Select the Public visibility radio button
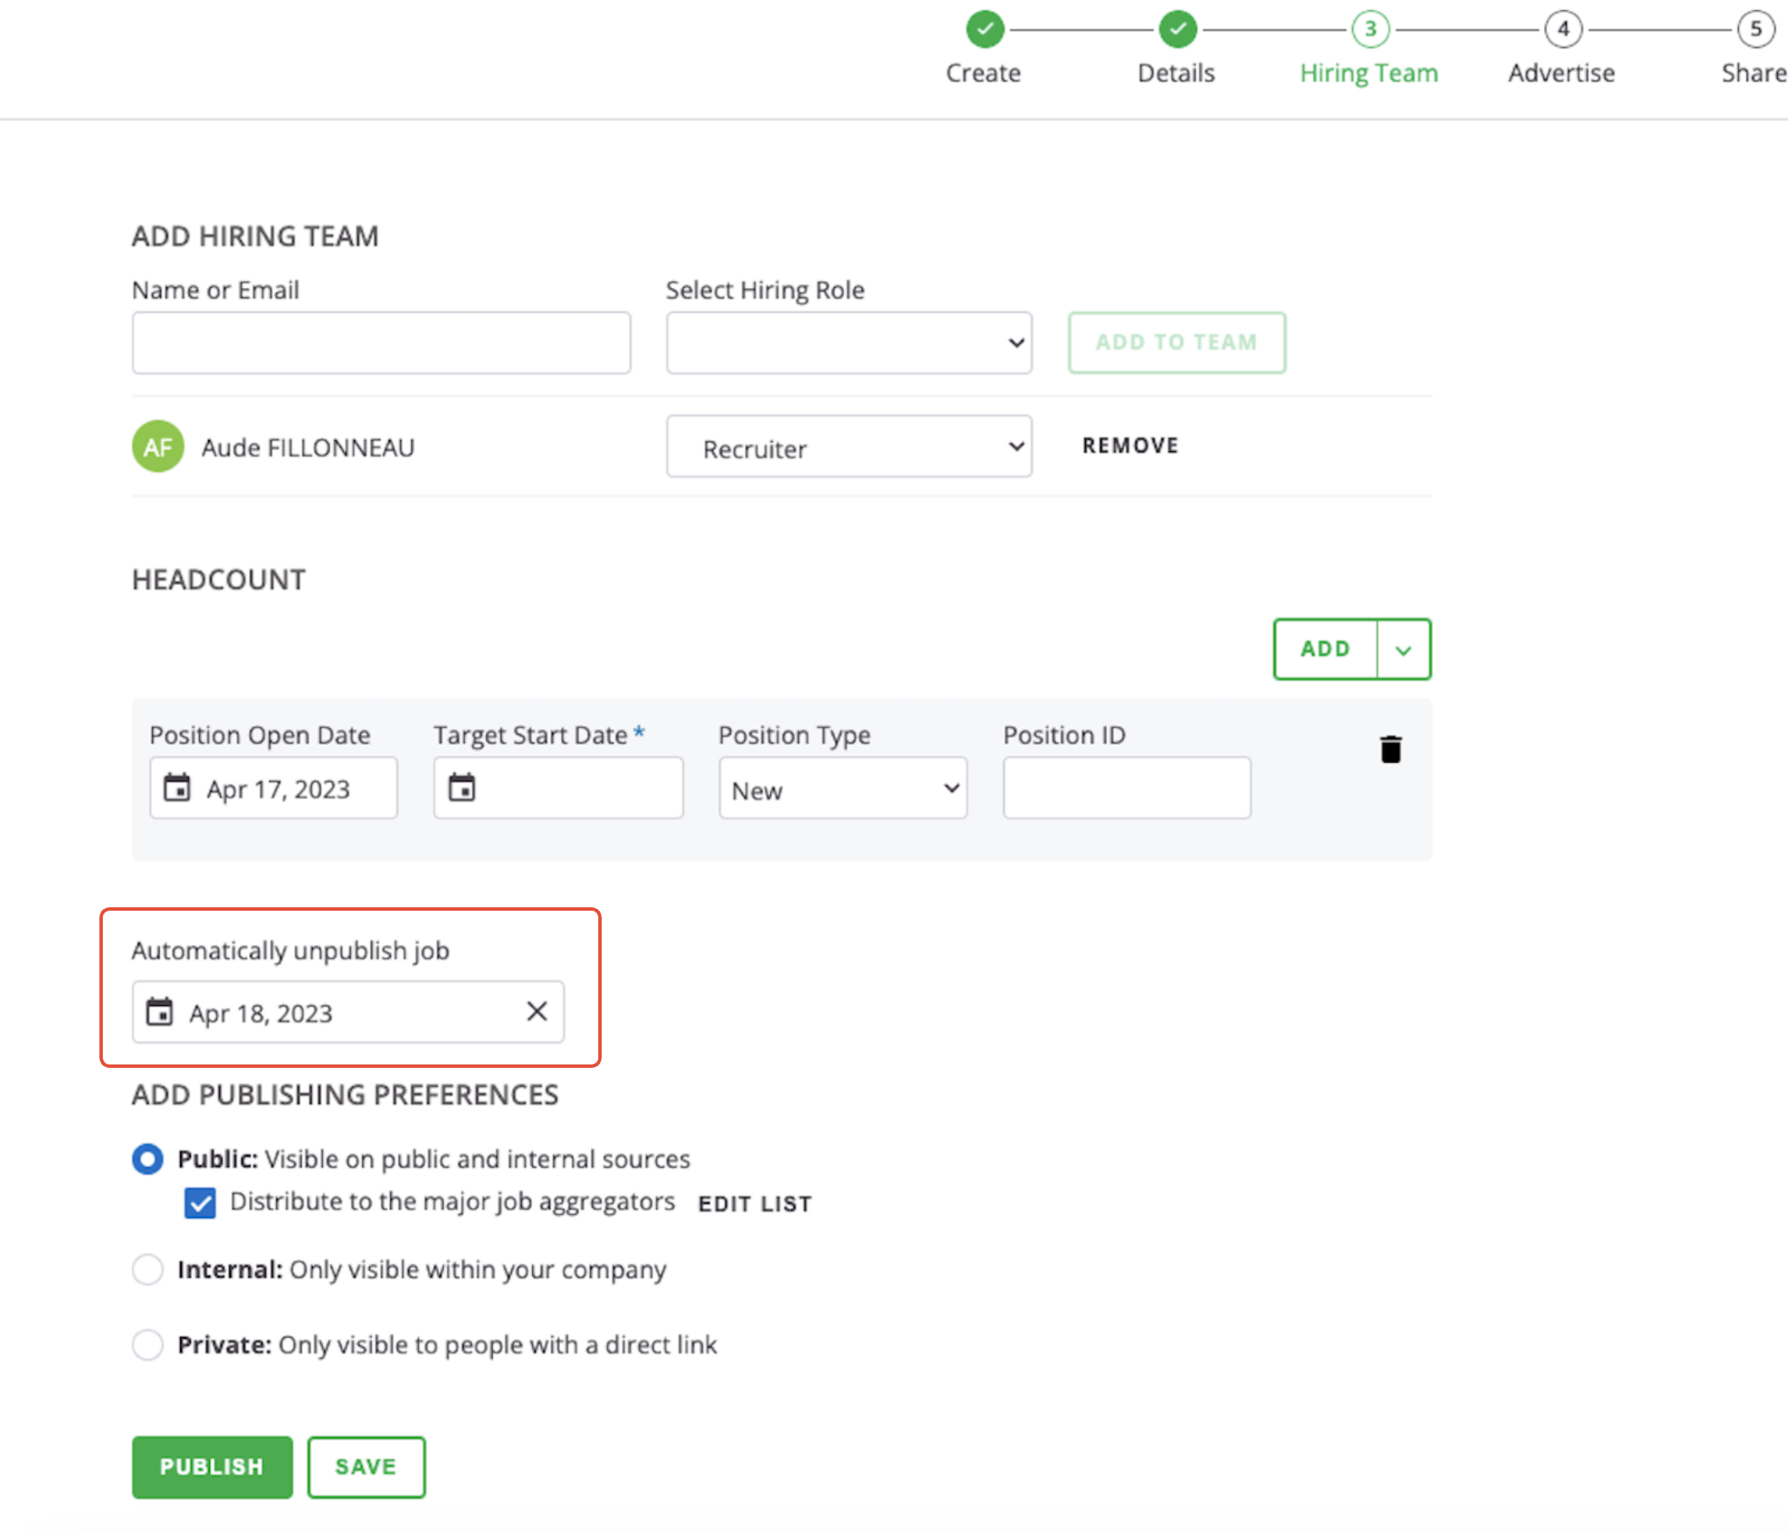The image size is (1788, 1530). pos(148,1158)
